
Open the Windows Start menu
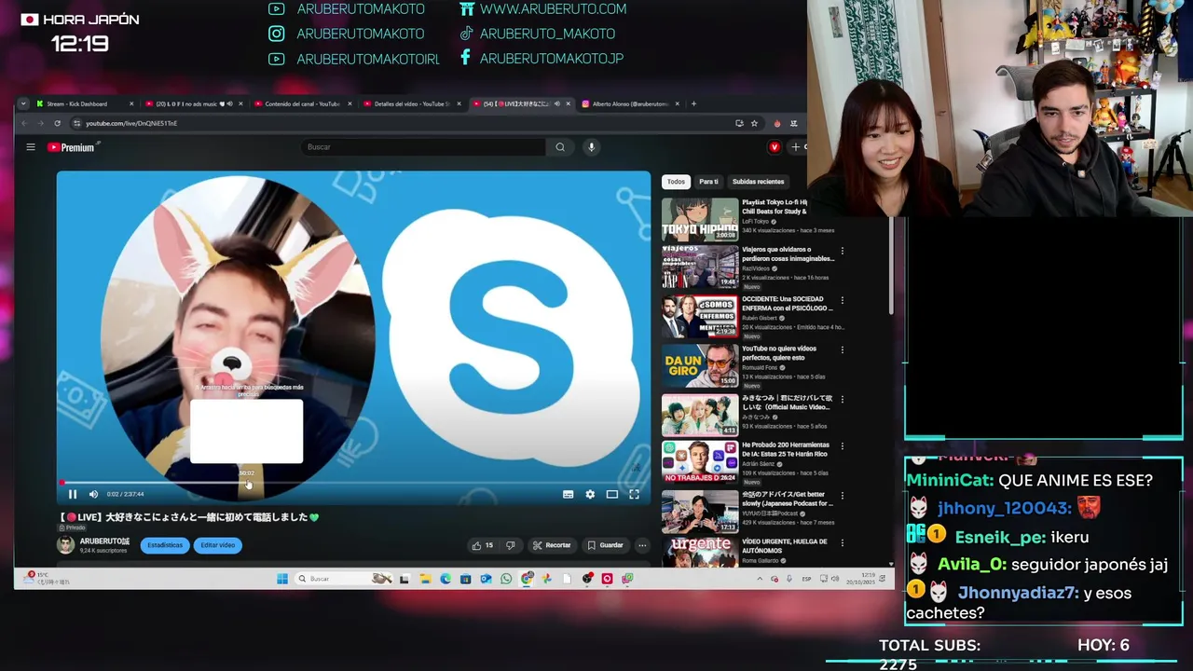pyautogui.click(x=282, y=579)
